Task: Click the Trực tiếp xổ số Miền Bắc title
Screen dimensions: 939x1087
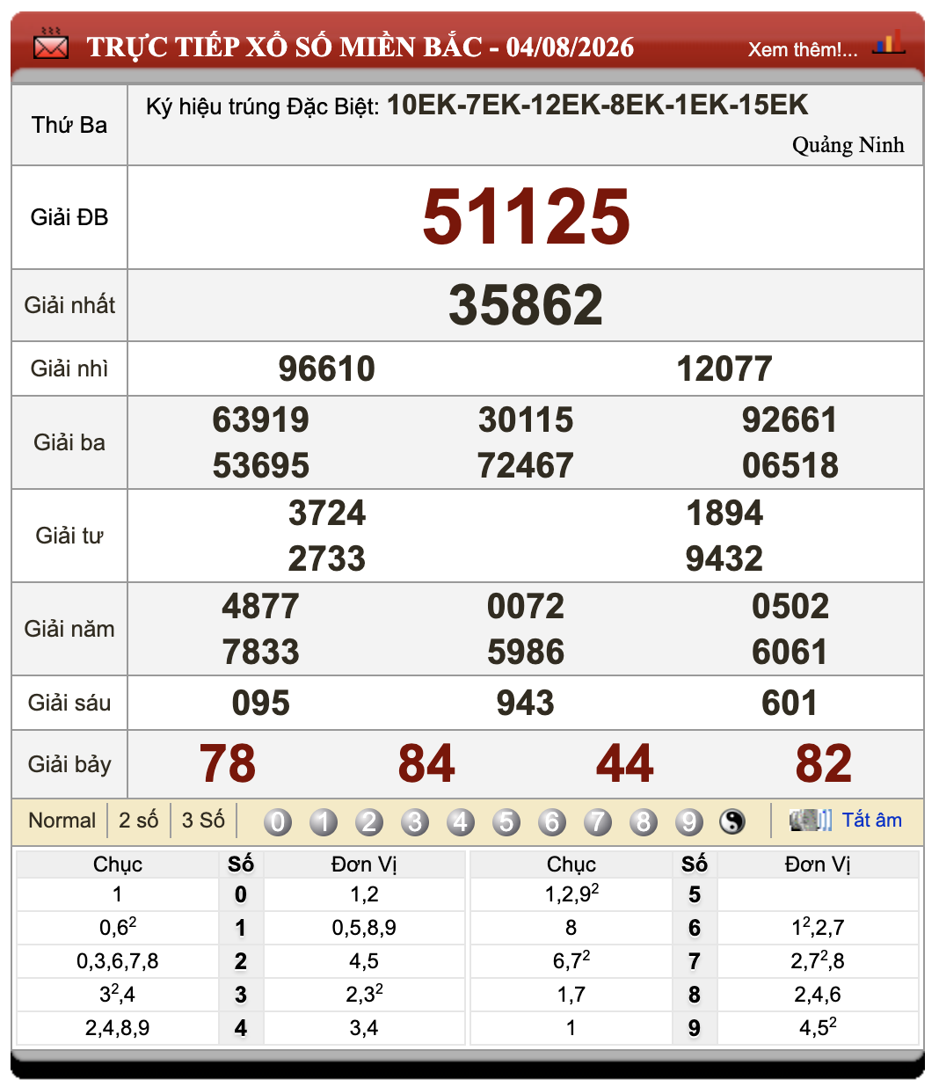Action: tap(360, 47)
